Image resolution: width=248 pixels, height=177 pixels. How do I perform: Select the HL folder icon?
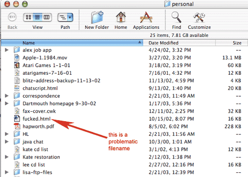pyautogui.click(x=17, y=134)
